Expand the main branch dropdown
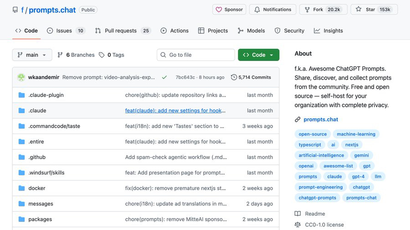This screenshot has width=410, height=230. point(32,55)
